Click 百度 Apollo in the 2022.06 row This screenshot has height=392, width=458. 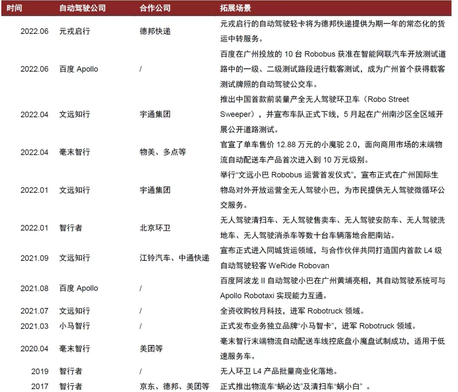coord(78,69)
